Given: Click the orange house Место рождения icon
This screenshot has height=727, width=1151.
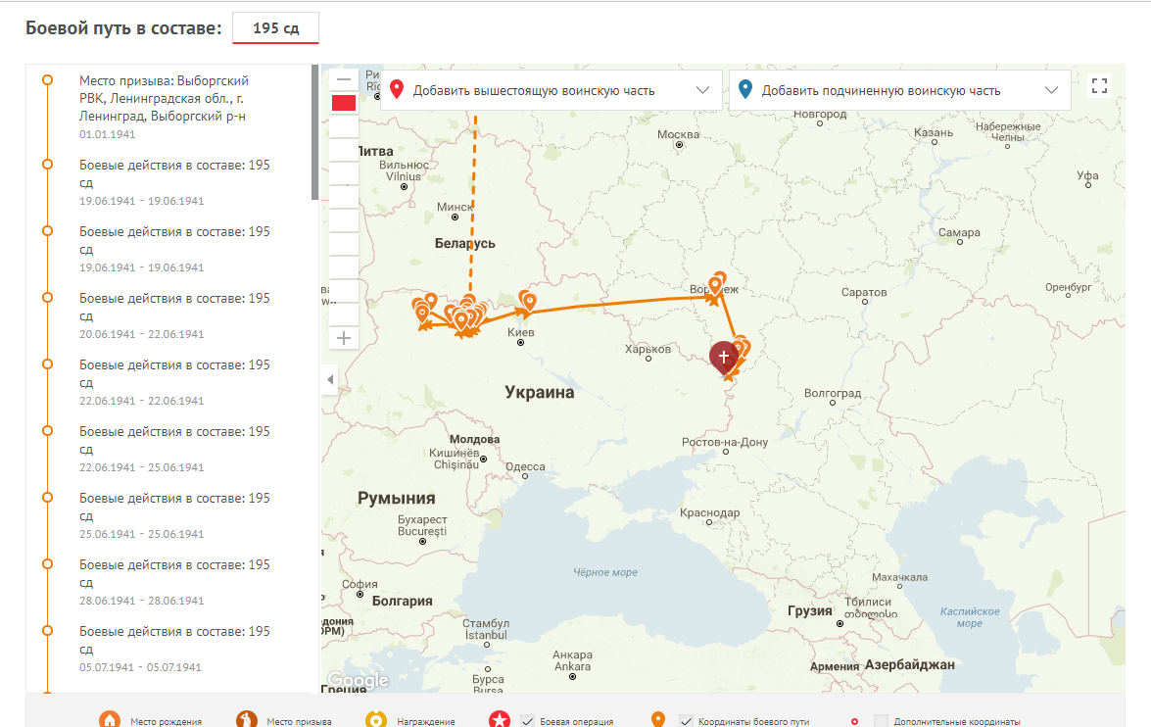Looking at the screenshot, I should (110, 720).
